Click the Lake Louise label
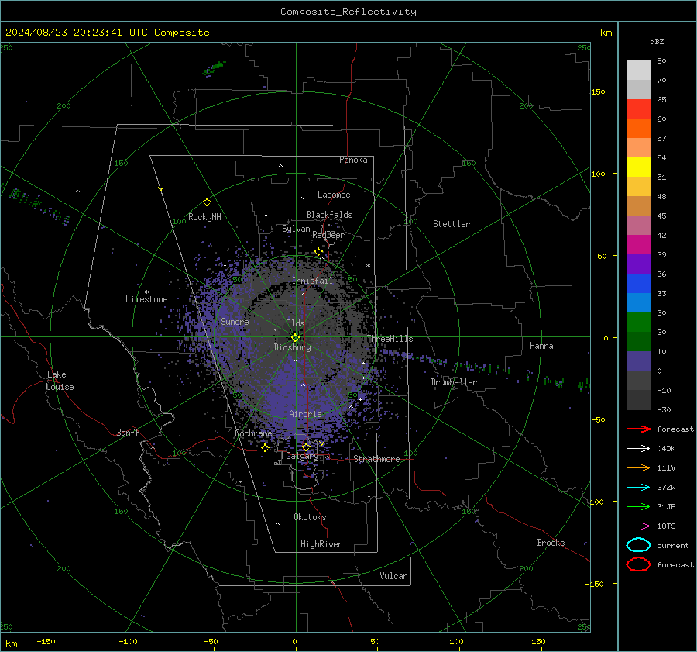The image size is (697, 652). point(60,381)
